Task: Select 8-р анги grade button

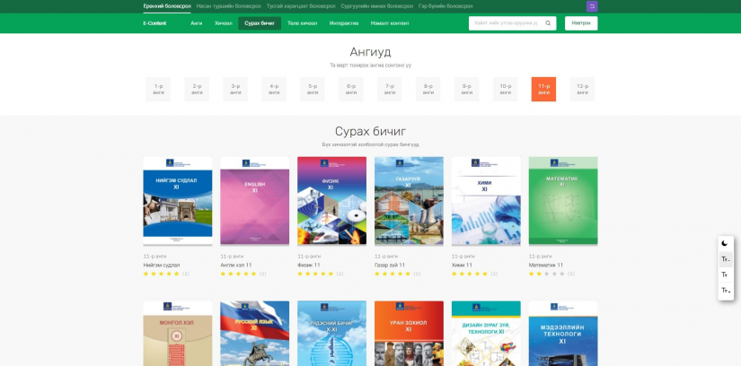Action: point(428,89)
